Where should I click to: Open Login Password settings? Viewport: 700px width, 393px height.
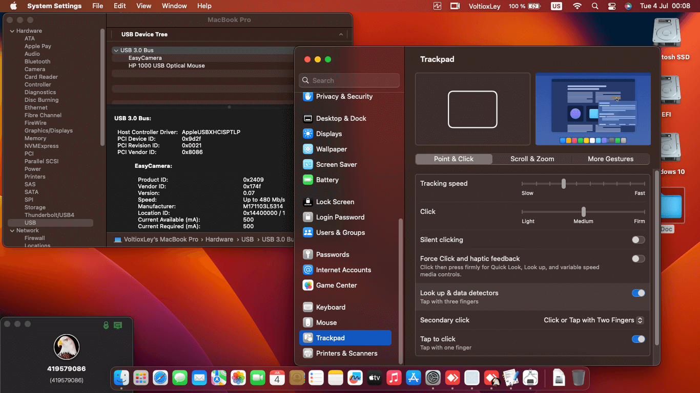point(345,217)
